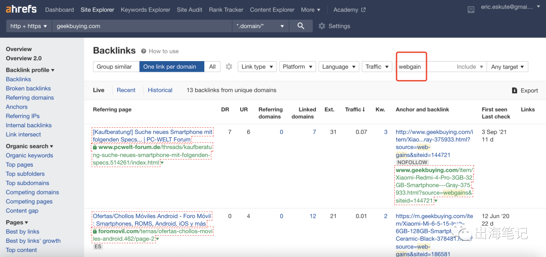
Task: Click the Ahrefs logo
Action: 21,10
